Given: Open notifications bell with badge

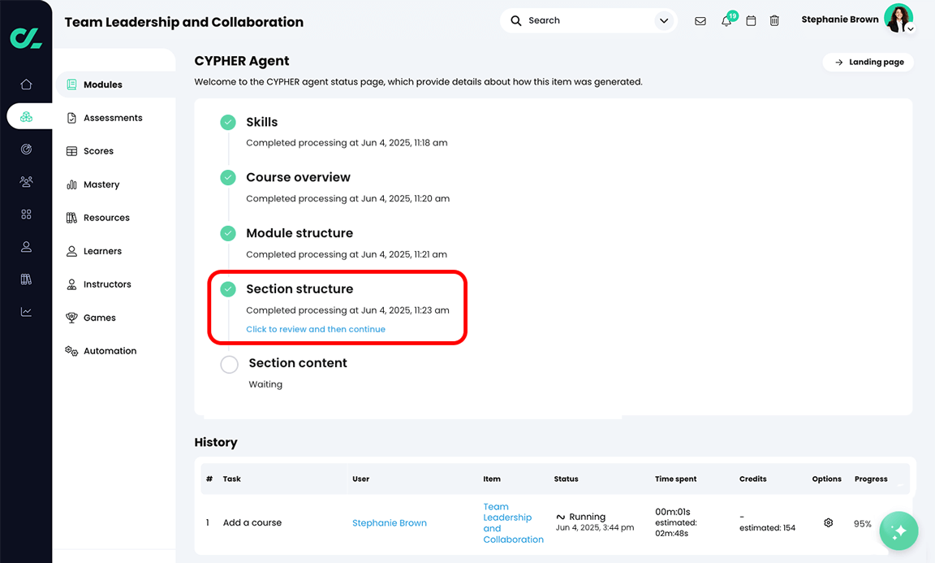Looking at the screenshot, I should (726, 21).
